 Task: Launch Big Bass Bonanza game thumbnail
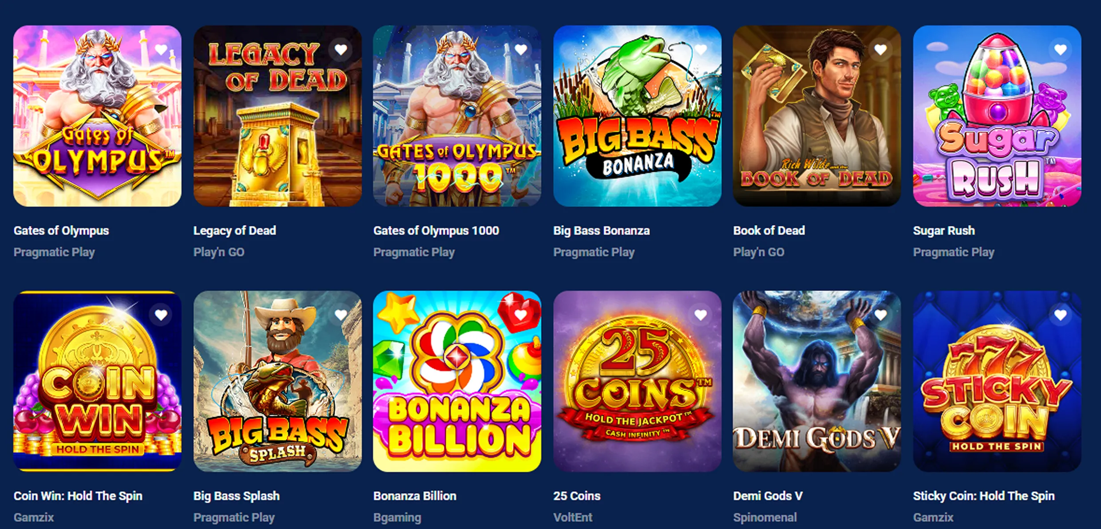pos(637,116)
